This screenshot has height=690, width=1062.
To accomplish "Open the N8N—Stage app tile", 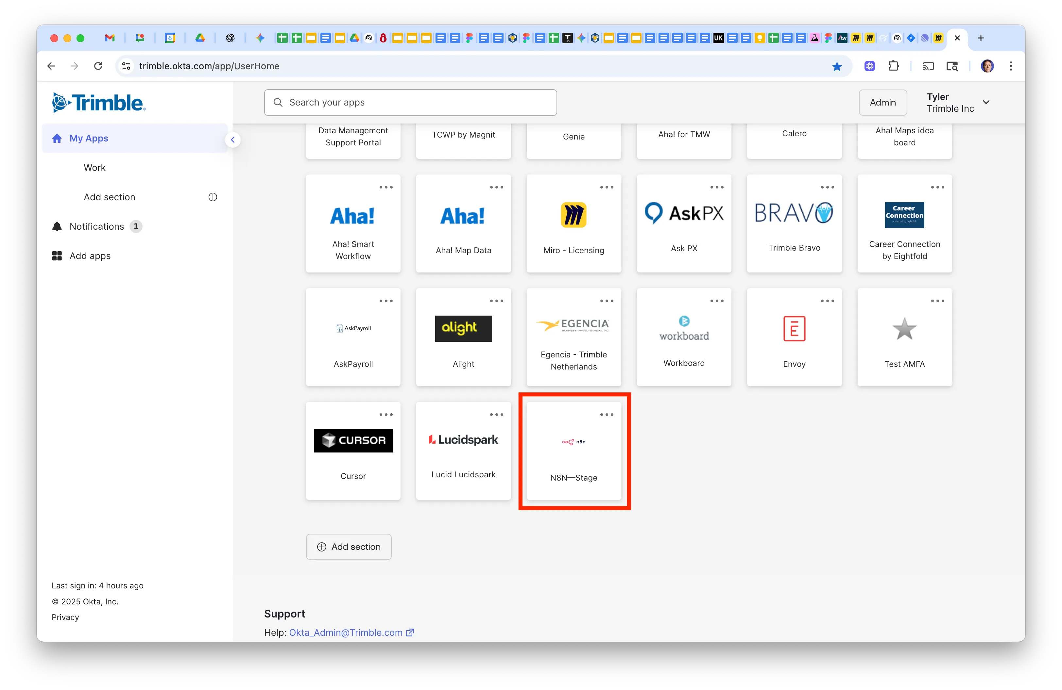I will coord(574,451).
